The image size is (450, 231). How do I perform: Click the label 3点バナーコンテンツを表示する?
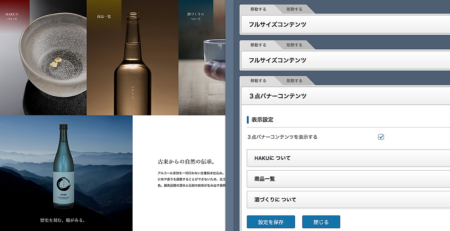(x=283, y=137)
